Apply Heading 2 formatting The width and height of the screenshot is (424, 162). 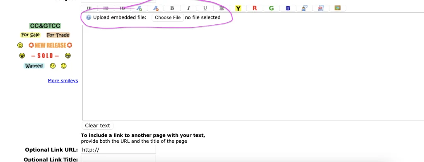[106, 8]
